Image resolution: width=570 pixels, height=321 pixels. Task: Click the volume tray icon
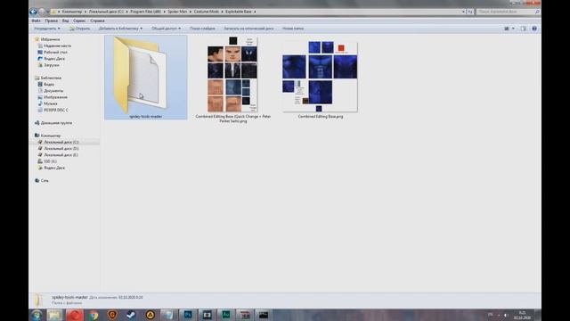coord(506,315)
